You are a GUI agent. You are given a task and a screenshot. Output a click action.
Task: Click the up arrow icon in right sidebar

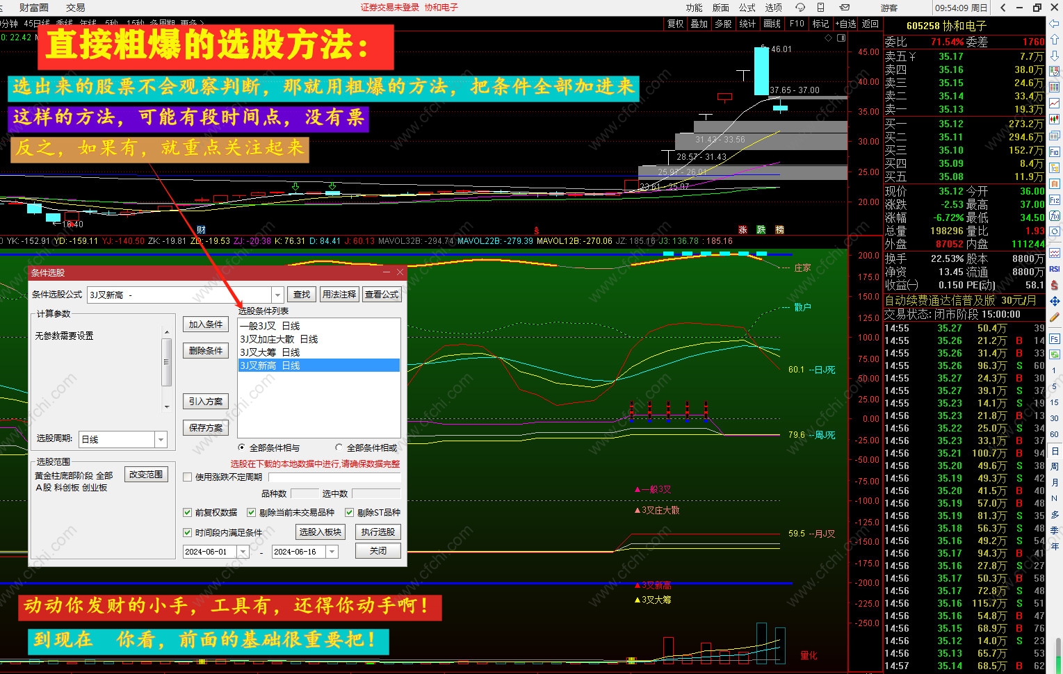tap(1055, 39)
